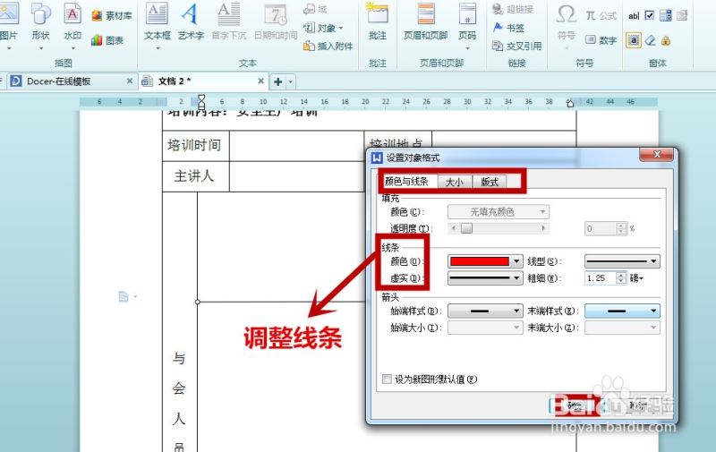The height and width of the screenshot is (452, 716).
Task: Open the 虚实 dash style dropdown
Action: 485,278
